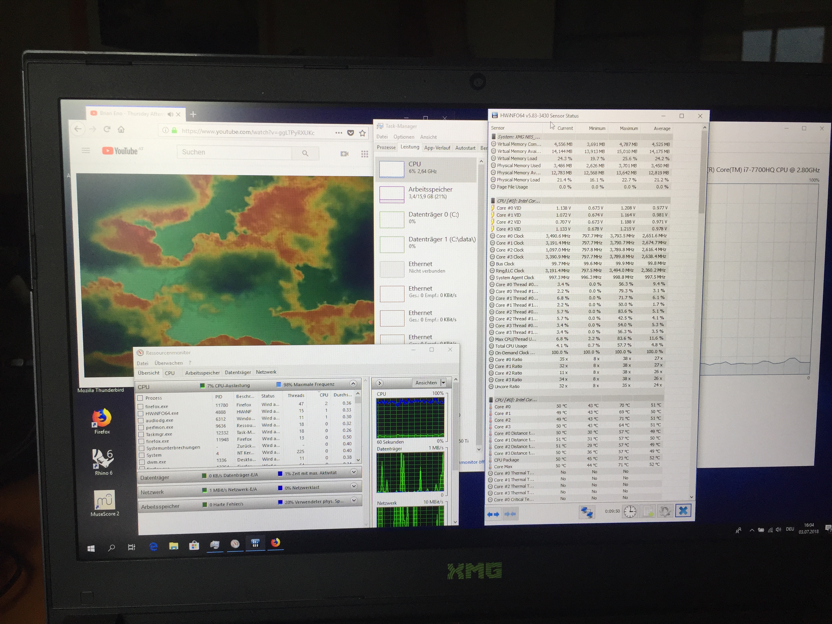
Task: Expand the Netzwerk section chevron
Action: [x=354, y=486]
